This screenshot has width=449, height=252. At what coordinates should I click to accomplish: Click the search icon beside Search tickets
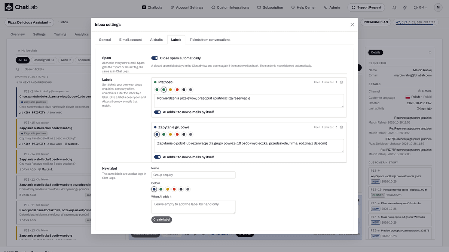point(18,69)
